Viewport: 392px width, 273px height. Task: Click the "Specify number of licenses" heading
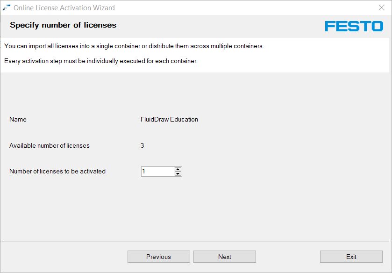63,25
